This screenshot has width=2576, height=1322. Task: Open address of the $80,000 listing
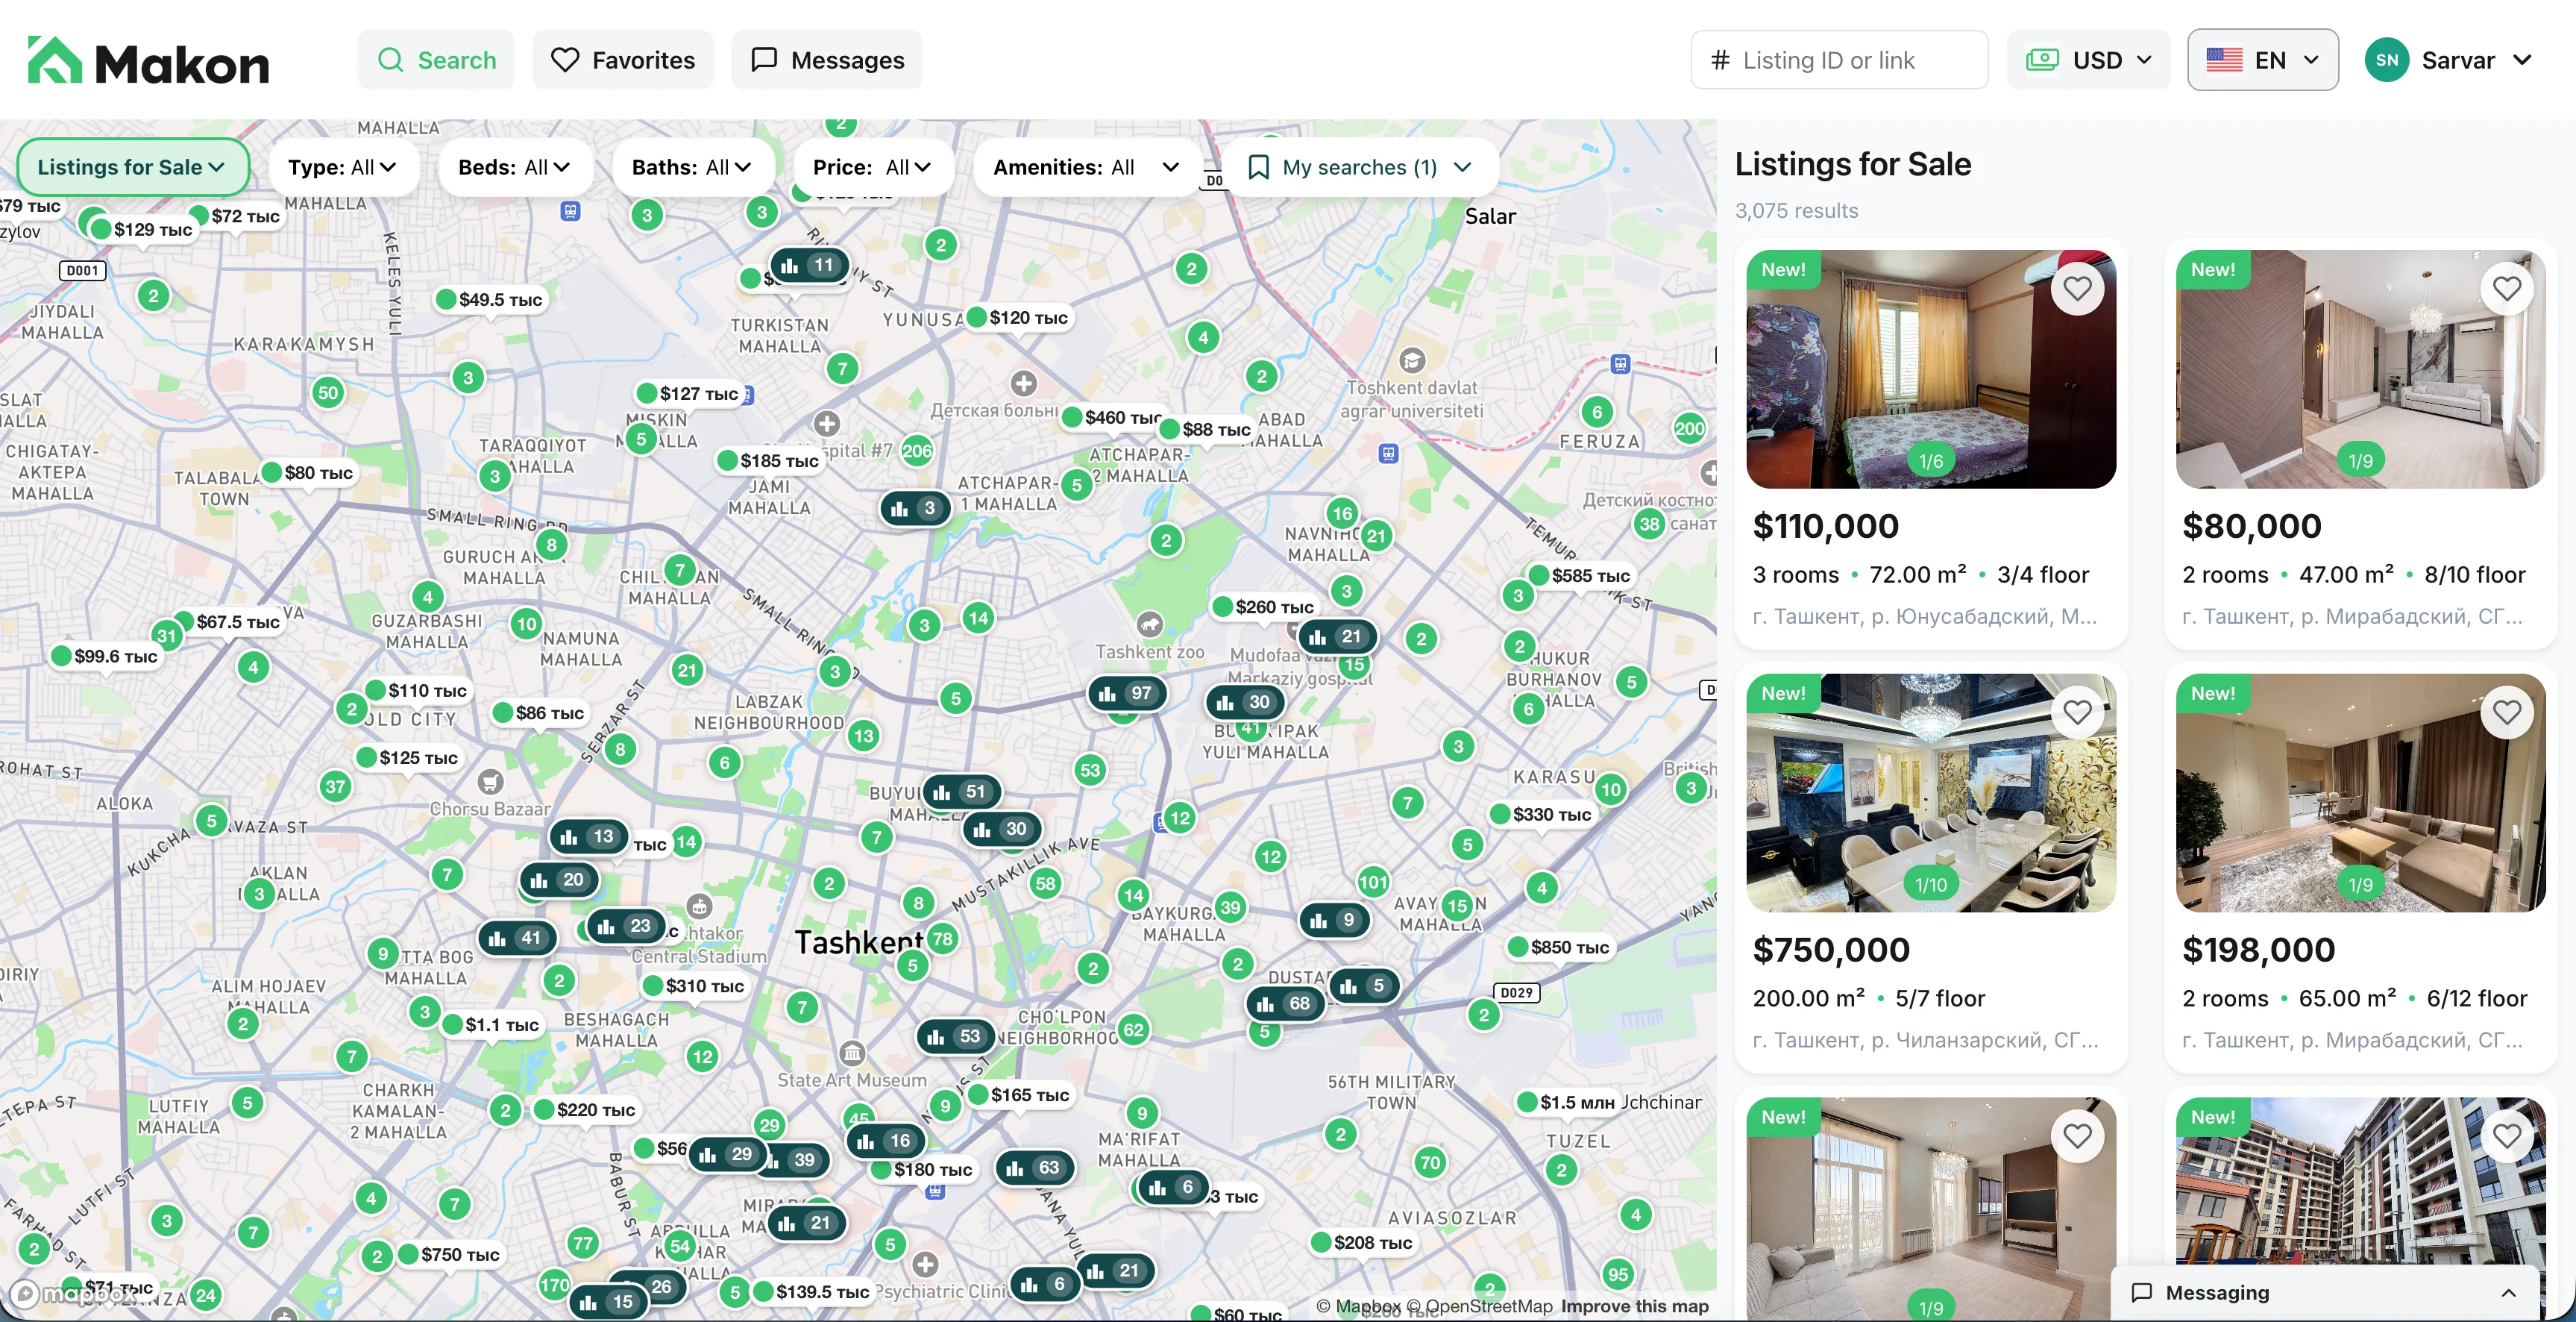click(2352, 617)
